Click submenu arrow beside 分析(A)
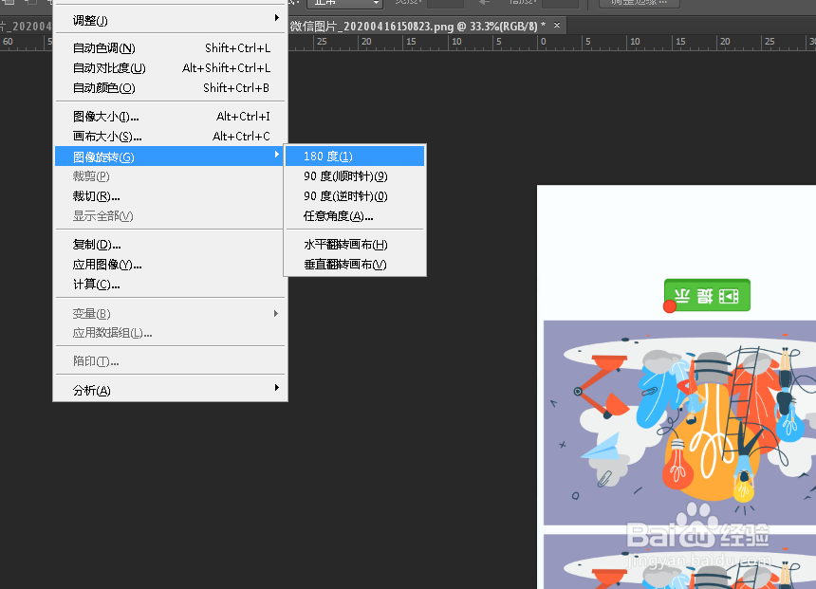The height and width of the screenshot is (589, 816). pyautogui.click(x=276, y=388)
